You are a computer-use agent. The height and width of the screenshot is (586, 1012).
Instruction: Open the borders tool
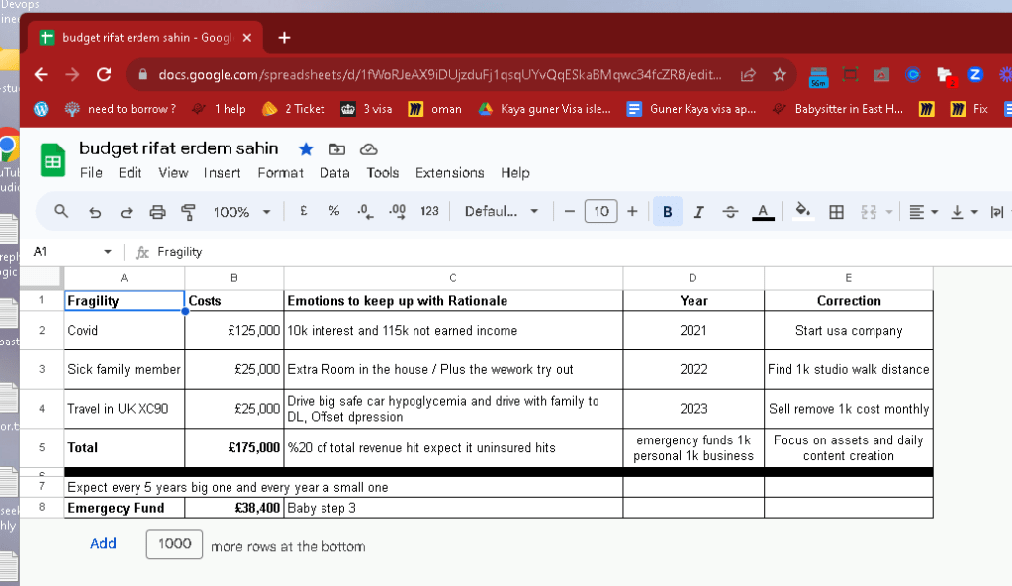836,212
